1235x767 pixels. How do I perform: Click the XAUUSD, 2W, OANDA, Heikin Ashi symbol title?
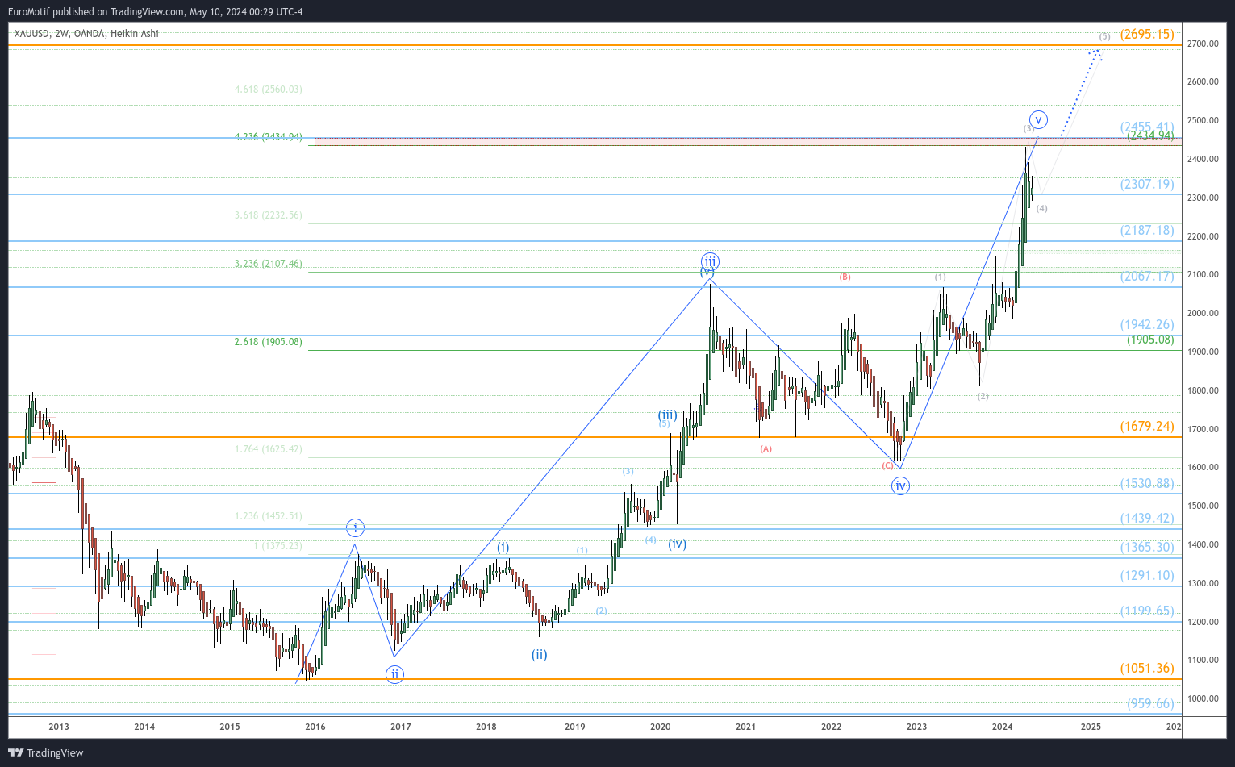[86, 34]
